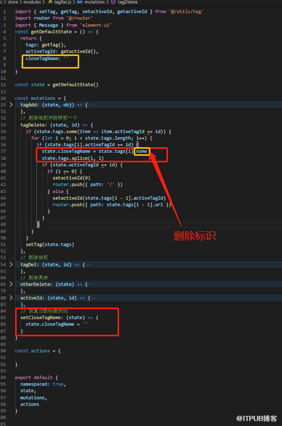Viewport: 282px width, 426px height.
Task: Click the '@/router' import path
Action: point(79,18)
